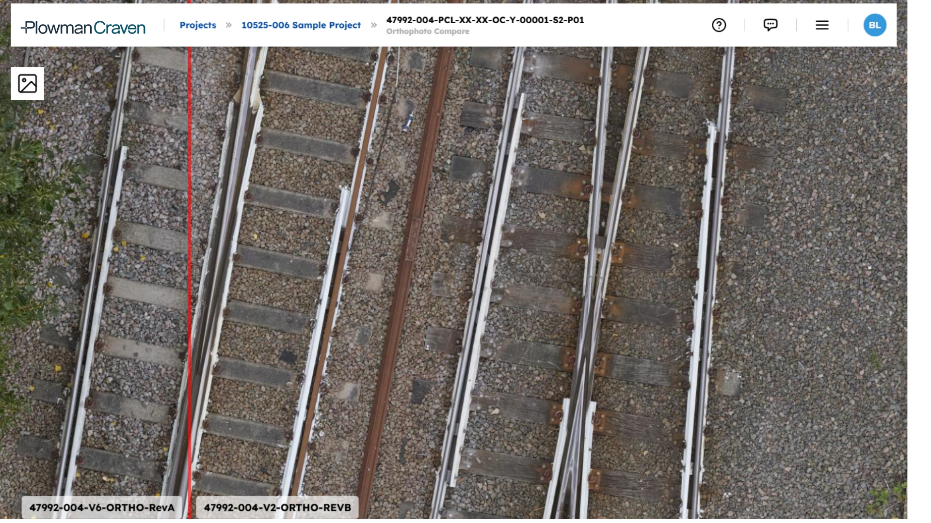
Task: Click the blue bottle lying between tracks
Action: pyautogui.click(x=408, y=122)
